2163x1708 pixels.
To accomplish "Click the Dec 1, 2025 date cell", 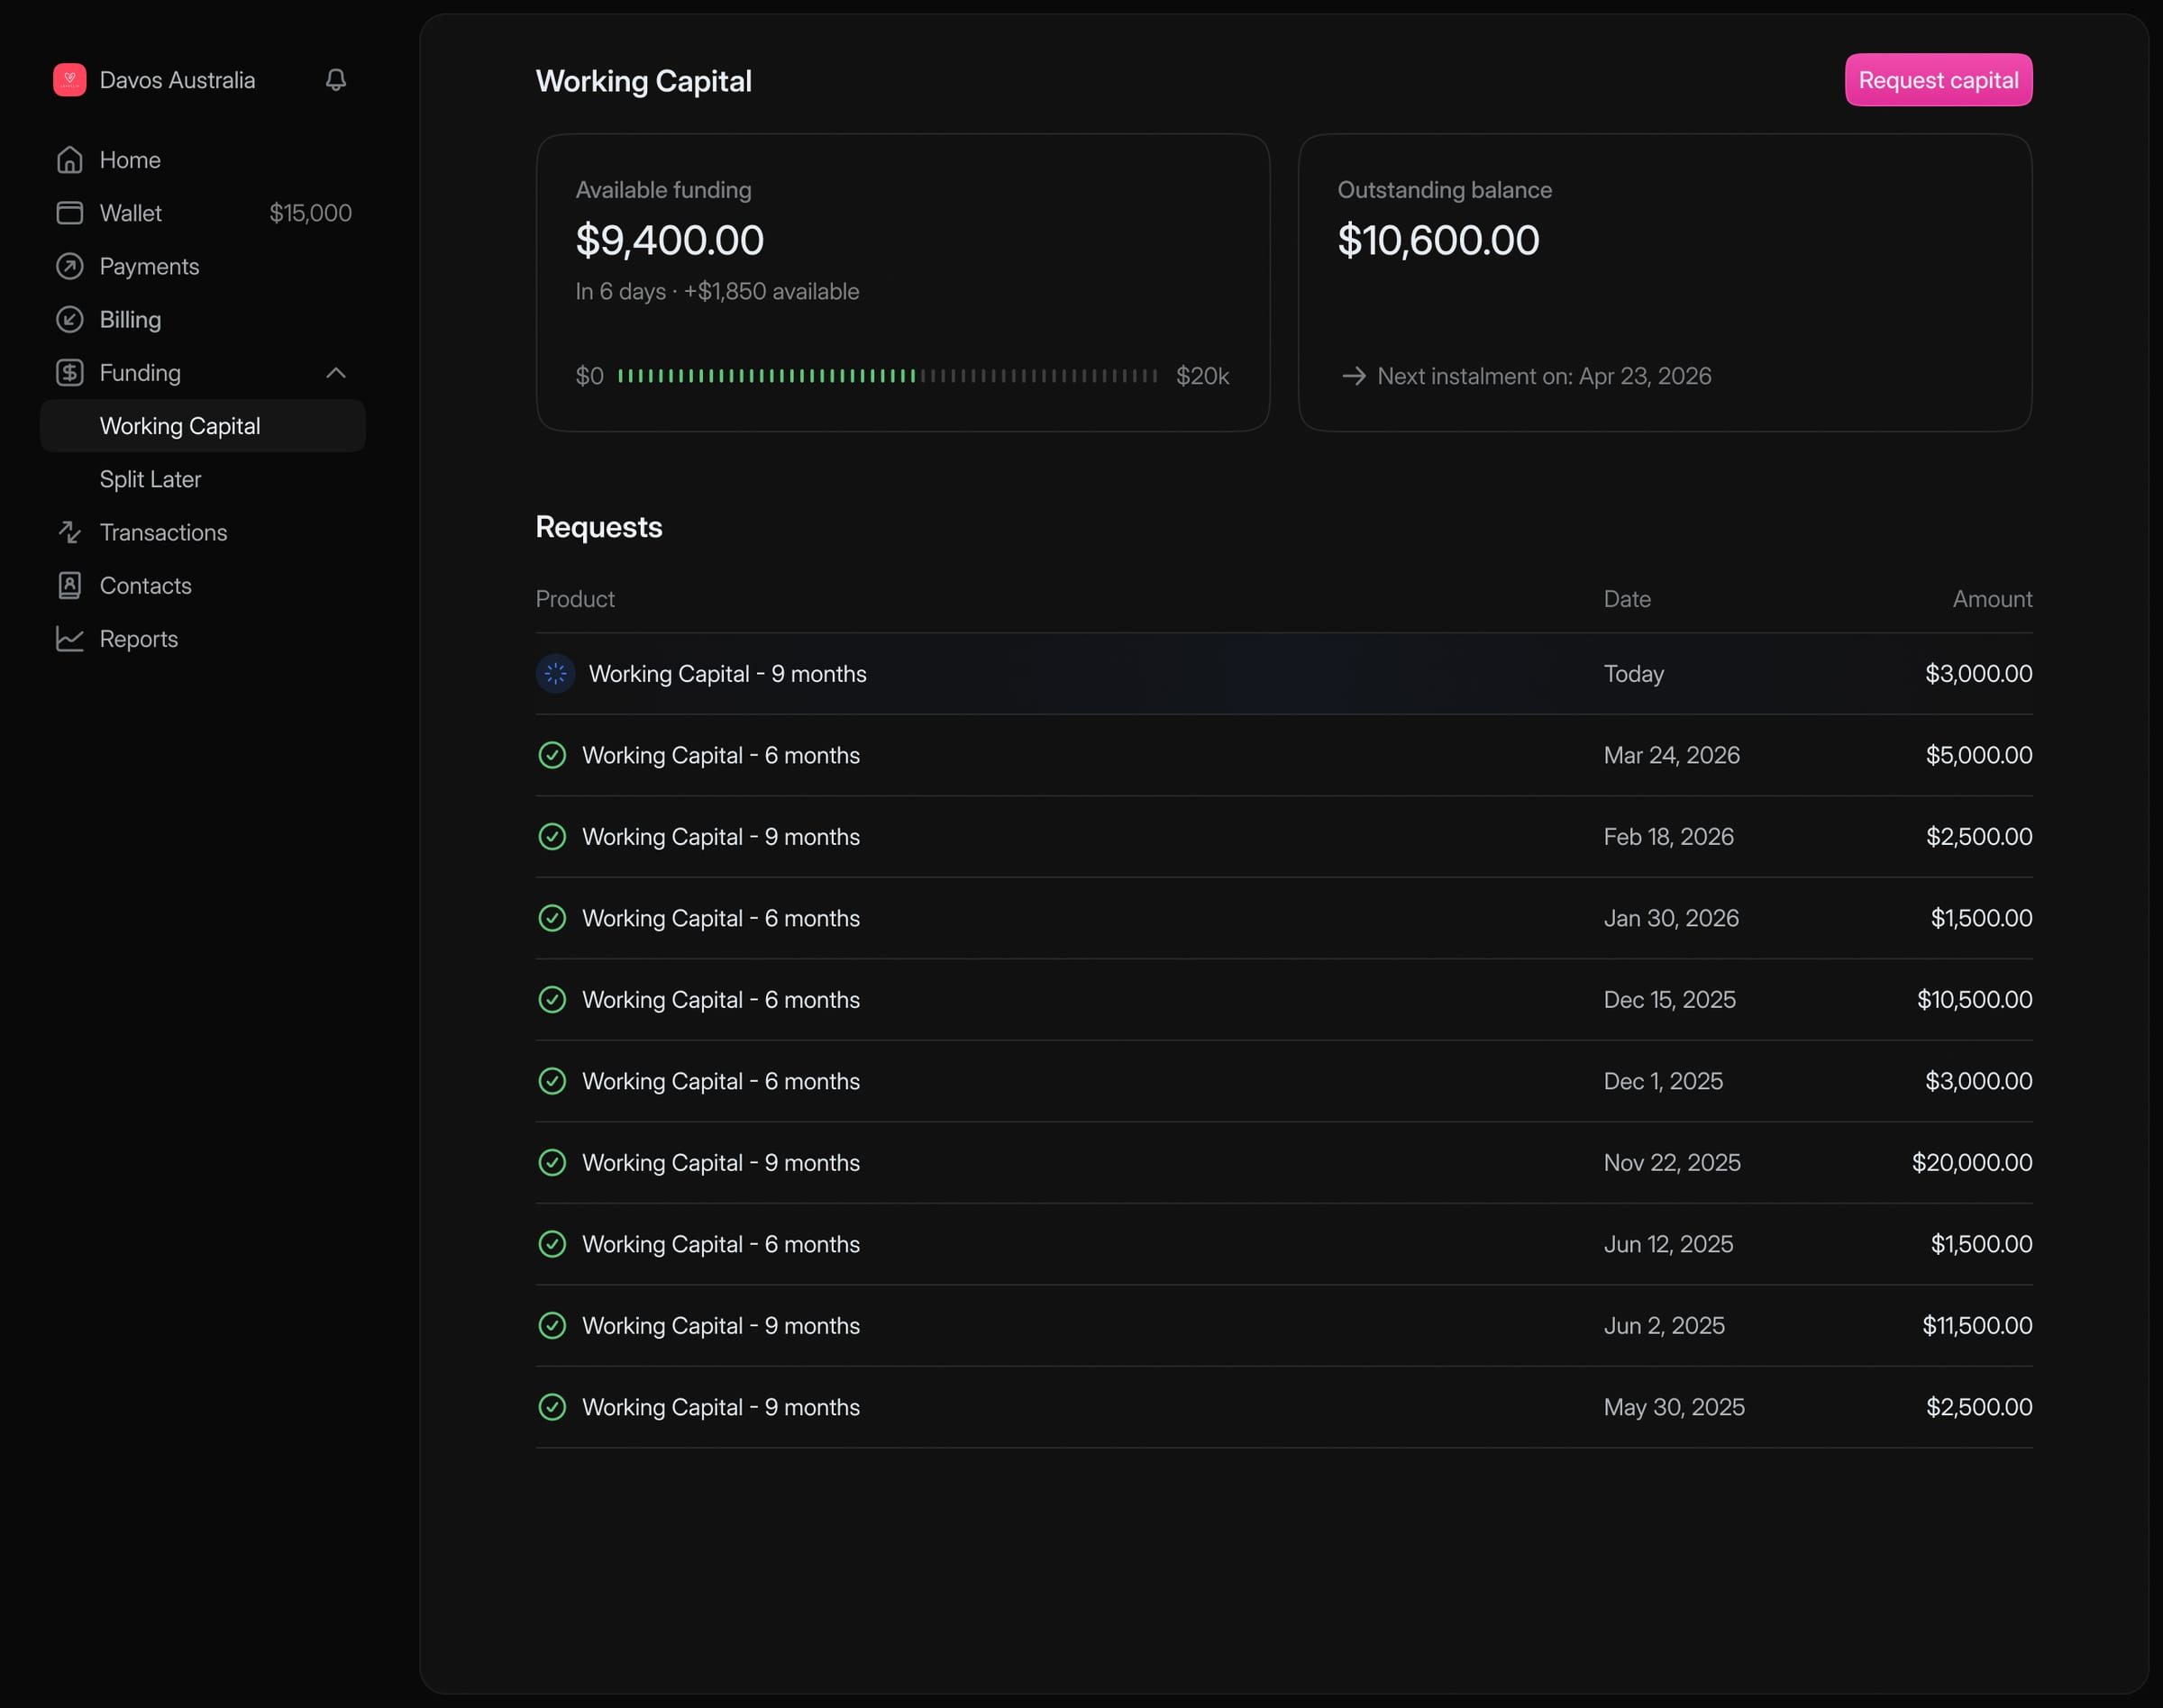I will click(1663, 1081).
